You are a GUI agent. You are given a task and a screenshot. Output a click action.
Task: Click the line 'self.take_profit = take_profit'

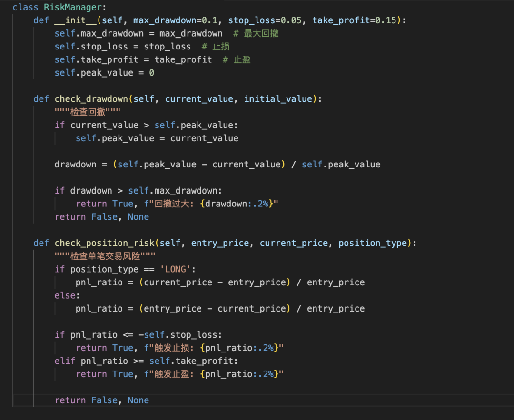coord(133,59)
